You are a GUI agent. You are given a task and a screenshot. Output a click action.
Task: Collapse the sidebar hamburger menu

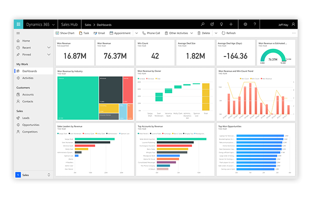[18, 33]
